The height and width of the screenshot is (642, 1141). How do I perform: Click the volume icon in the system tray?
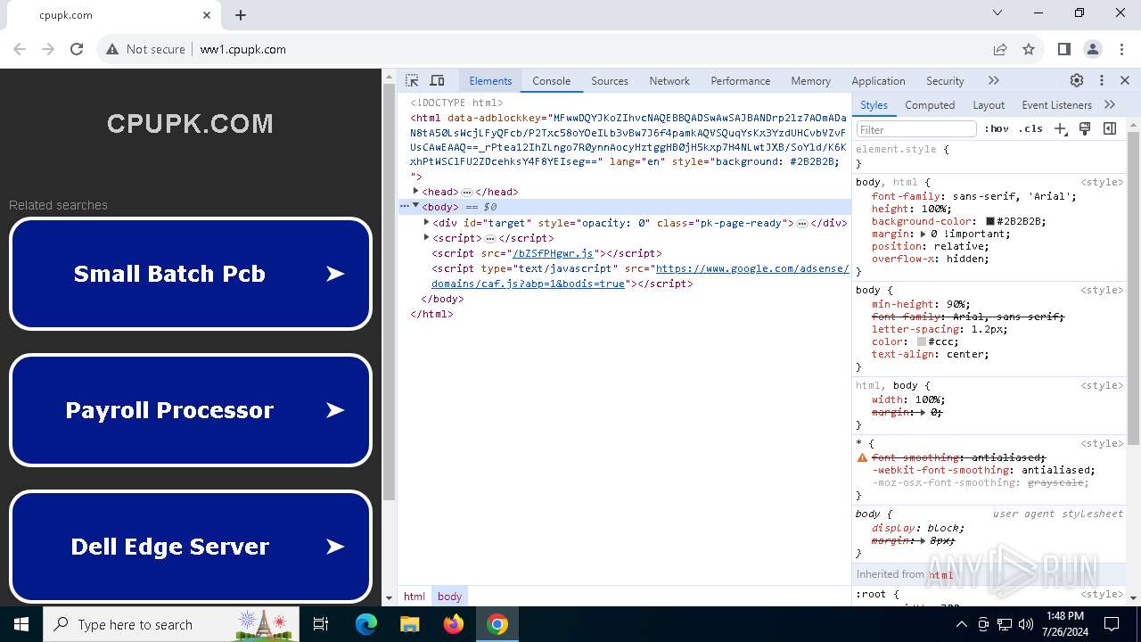[x=1026, y=624]
